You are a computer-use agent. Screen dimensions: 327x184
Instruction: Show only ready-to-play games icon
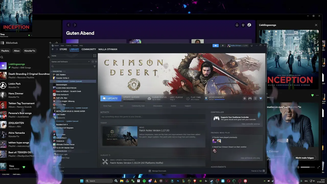click(96, 62)
